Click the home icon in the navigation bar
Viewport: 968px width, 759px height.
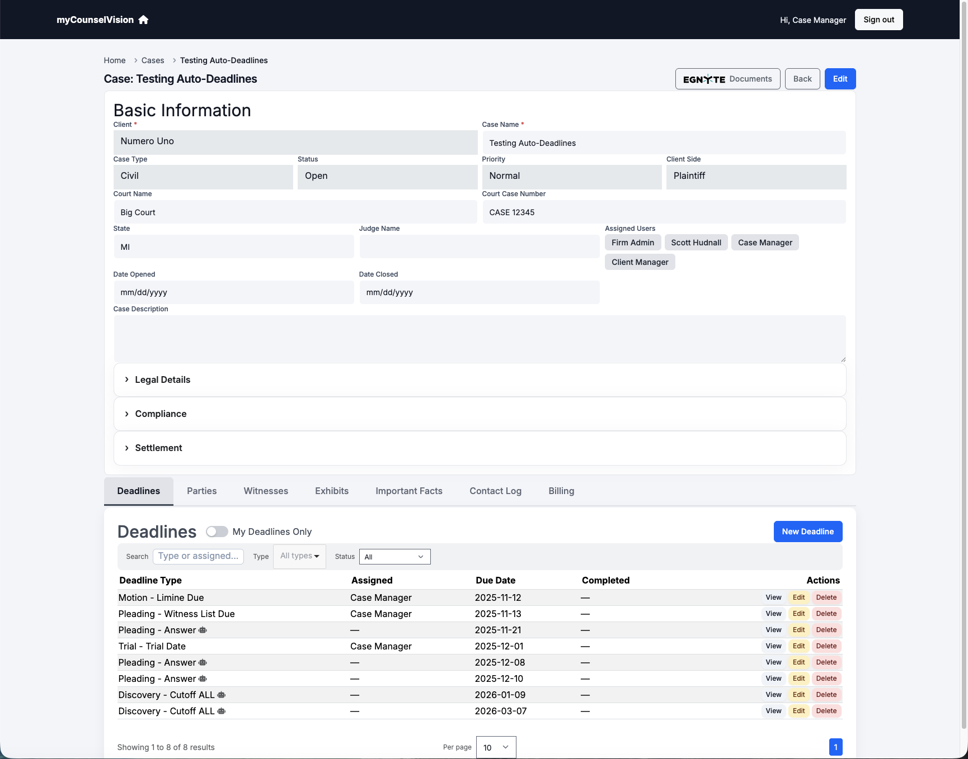143,20
